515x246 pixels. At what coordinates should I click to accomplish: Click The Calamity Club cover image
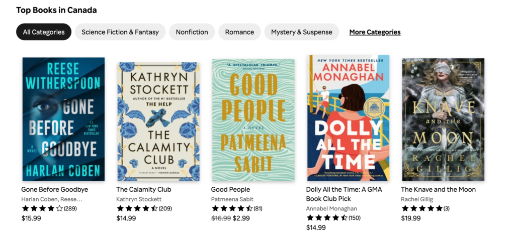tap(158, 121)
